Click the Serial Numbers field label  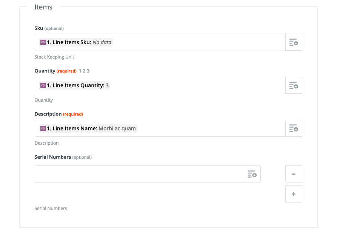(53, 157)
